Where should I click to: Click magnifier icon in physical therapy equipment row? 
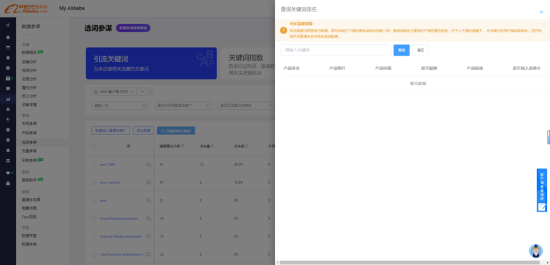point(148,236)
